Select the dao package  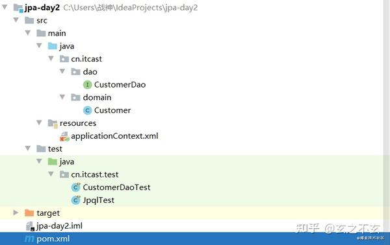90,72
